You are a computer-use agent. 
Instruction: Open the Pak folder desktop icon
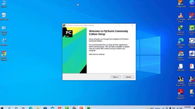tap(192, 93)
